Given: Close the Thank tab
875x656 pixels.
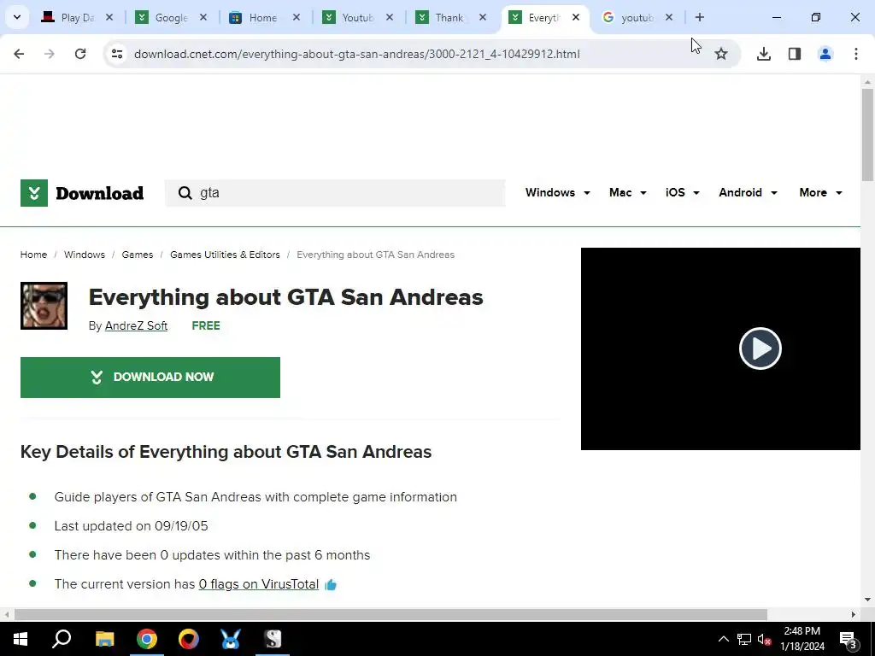Looking at the screenshot, I should [483, 17].
